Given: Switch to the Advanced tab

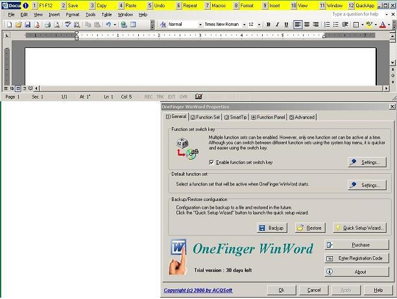Looking at the screenshot, I should [302, 117].
